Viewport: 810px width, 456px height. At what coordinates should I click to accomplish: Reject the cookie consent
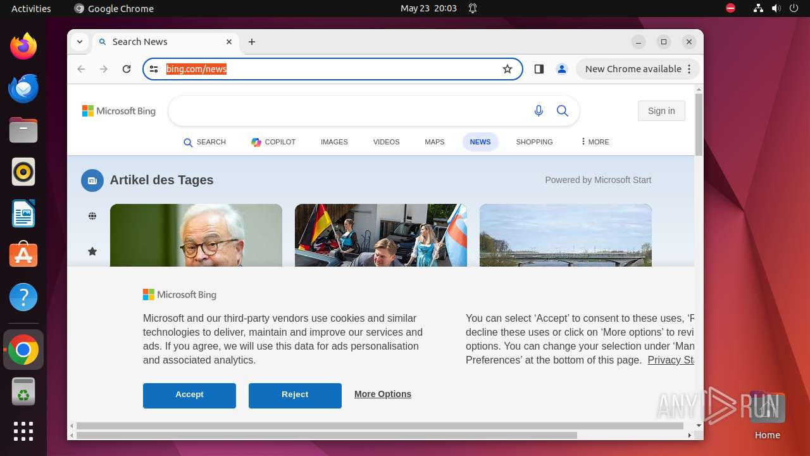coord(295,395)
